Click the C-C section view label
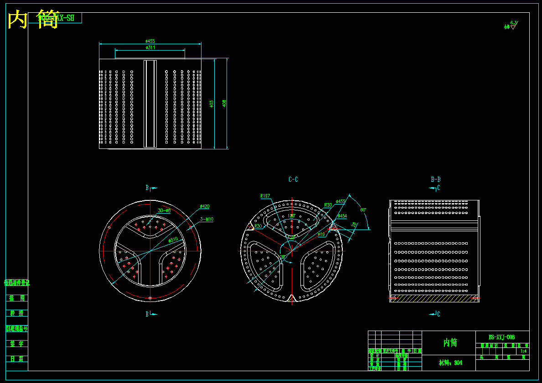Image resolution: width=542 pixels, height=383 pixels. pos(293,179)
